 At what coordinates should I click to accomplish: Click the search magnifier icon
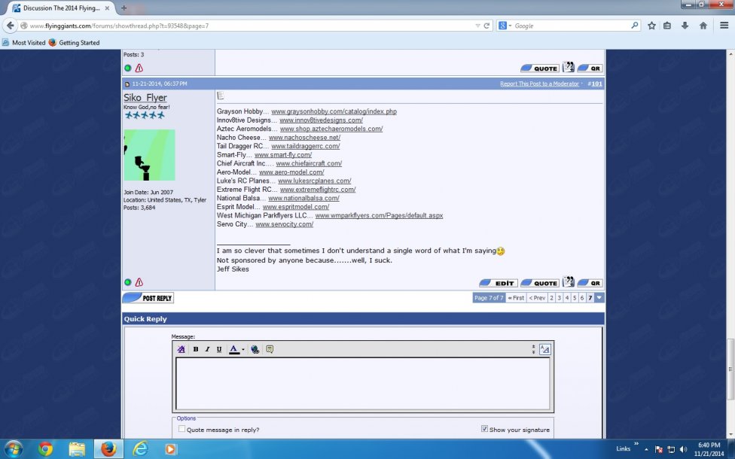pos(635,26)
